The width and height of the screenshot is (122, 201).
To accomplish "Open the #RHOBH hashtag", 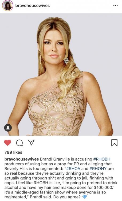I will pyautogui.click(x=102, y=159).
